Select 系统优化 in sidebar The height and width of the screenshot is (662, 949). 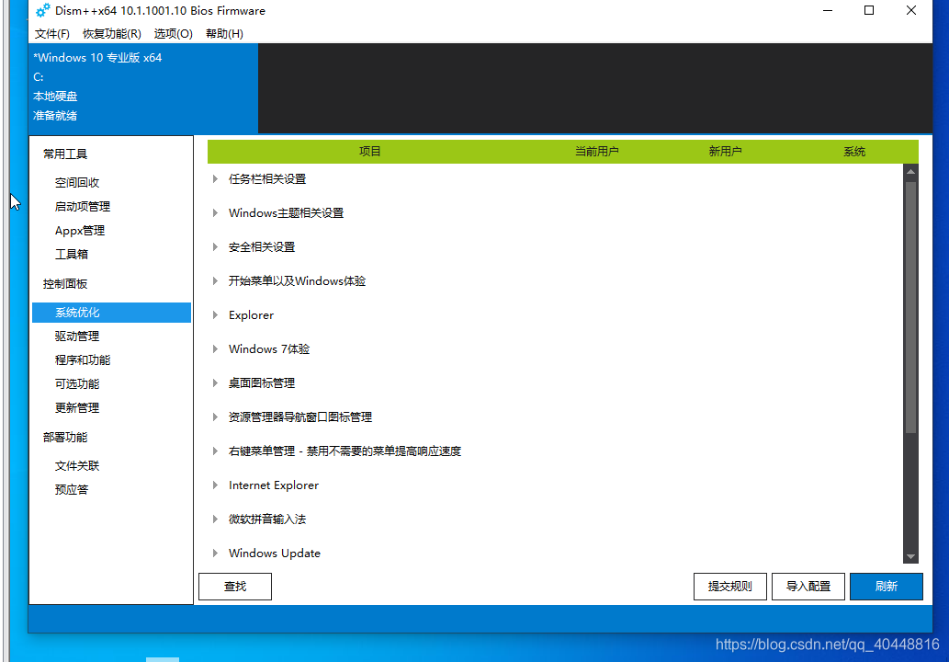(x=111, y=313)
